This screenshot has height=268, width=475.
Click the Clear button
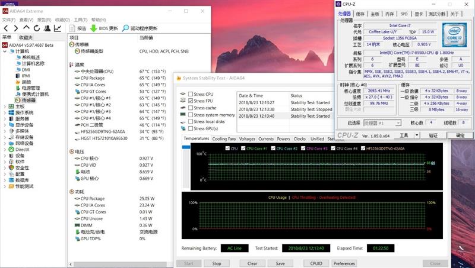(x=252, y=263)
